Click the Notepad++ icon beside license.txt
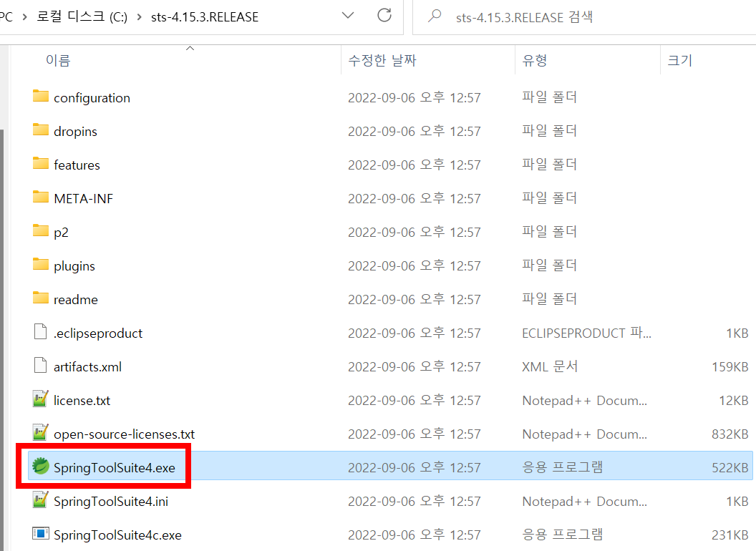The image size is (756, 551). tap(39, 400)
